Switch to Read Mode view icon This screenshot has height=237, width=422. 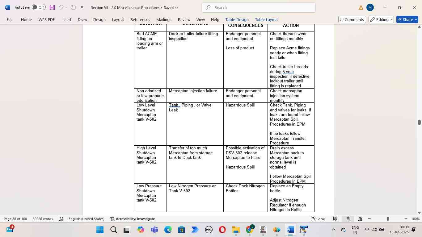tap(335, 219)
